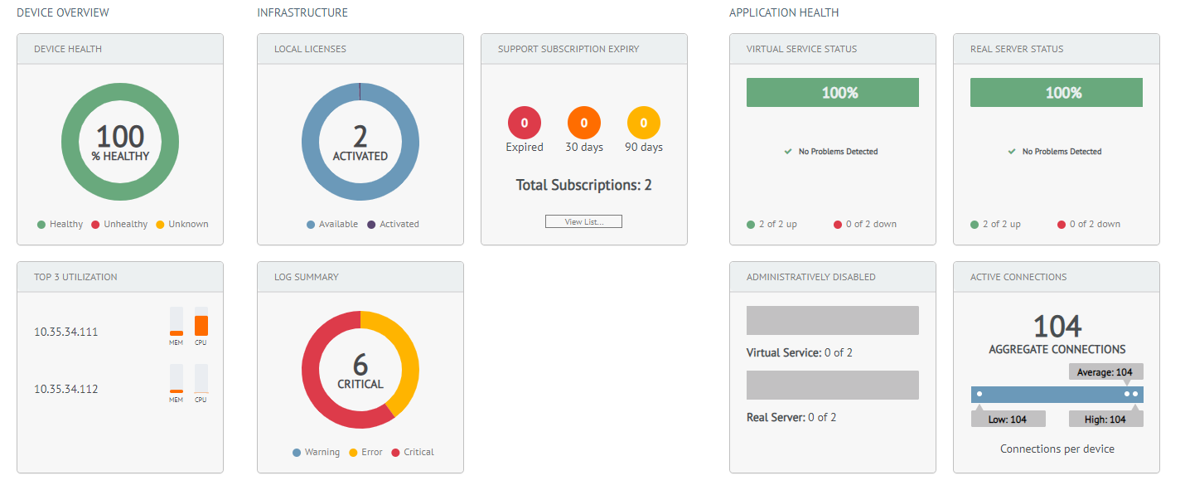Open the View List button

[583, 221]
